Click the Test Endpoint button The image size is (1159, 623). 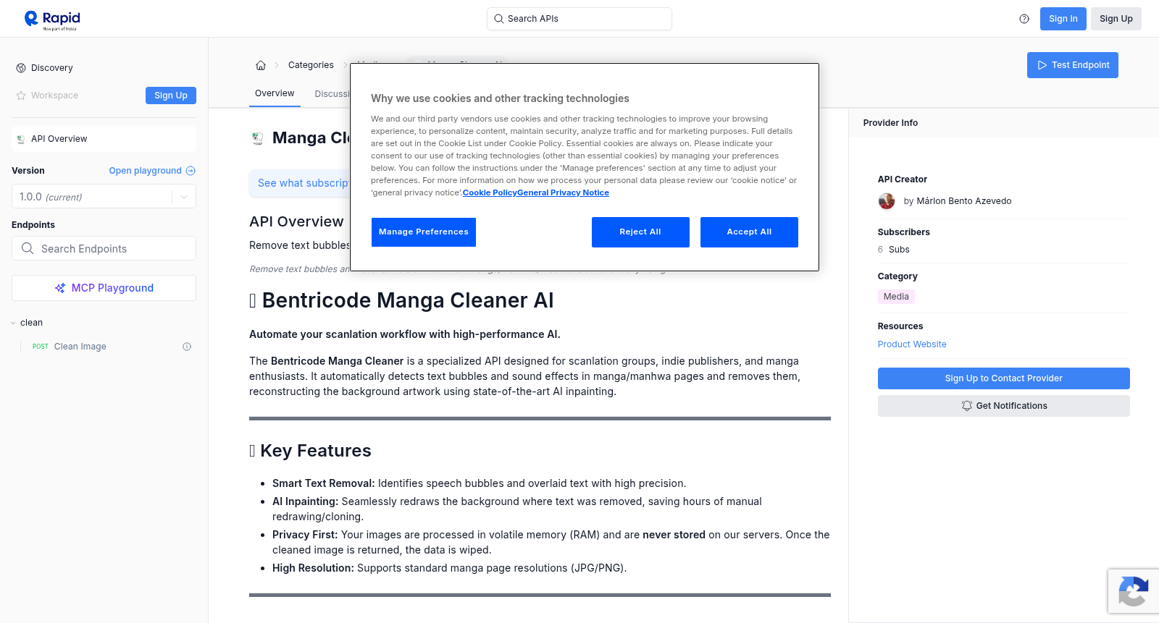tap(1073, 65)
